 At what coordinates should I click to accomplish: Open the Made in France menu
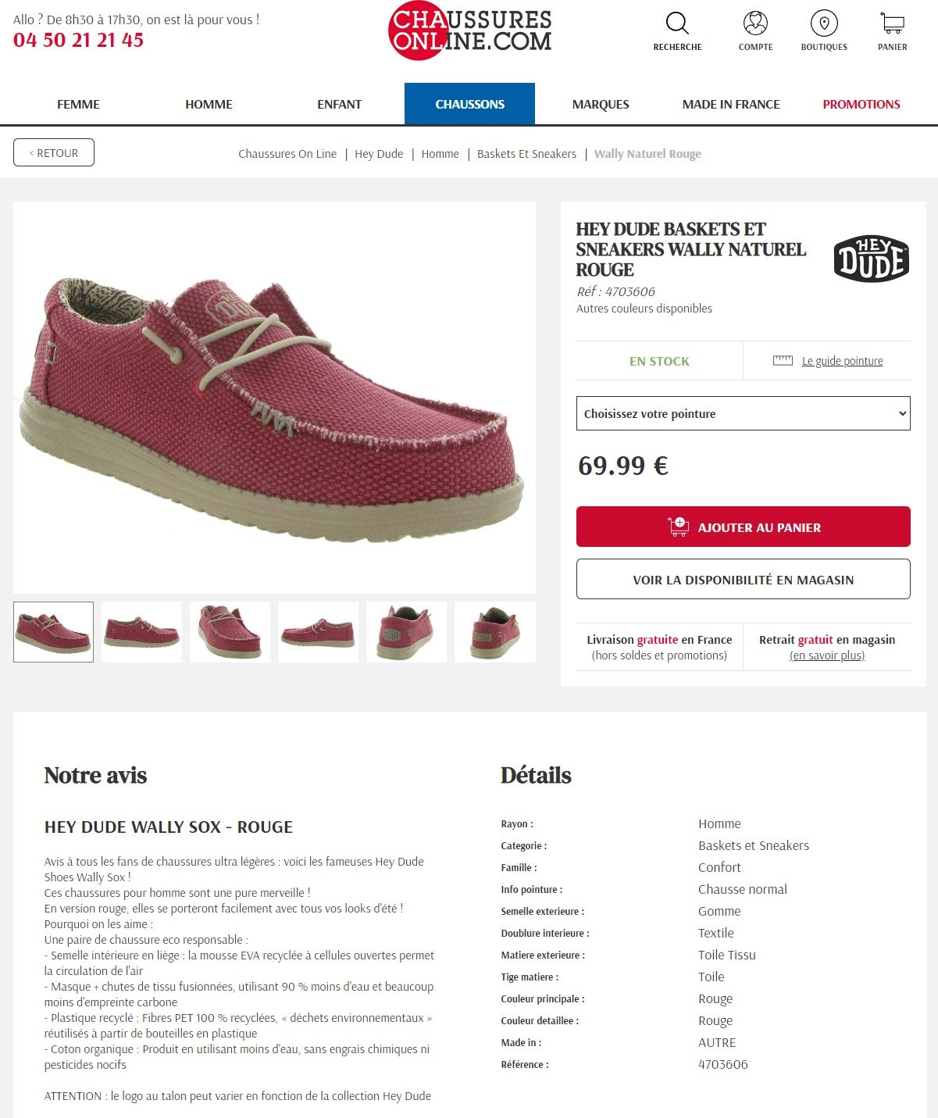point(731,104)
